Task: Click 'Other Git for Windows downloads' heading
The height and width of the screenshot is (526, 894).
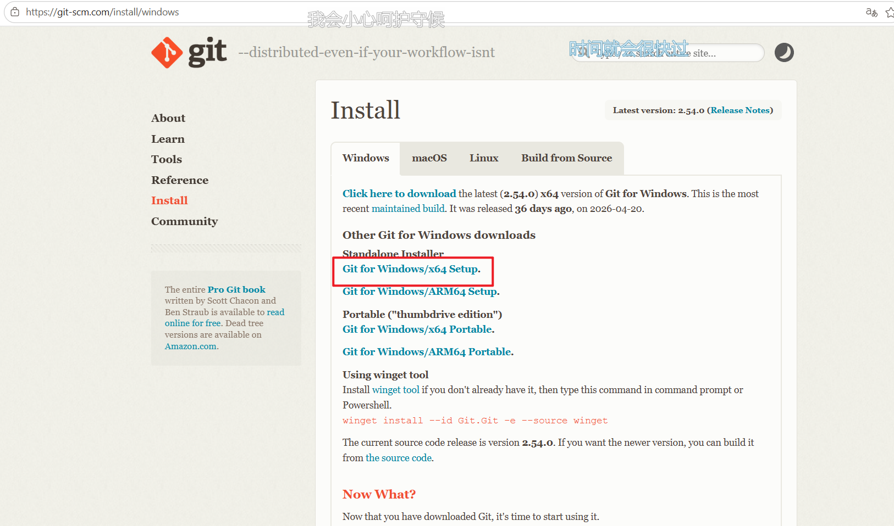Action: (x=439, y=235)
